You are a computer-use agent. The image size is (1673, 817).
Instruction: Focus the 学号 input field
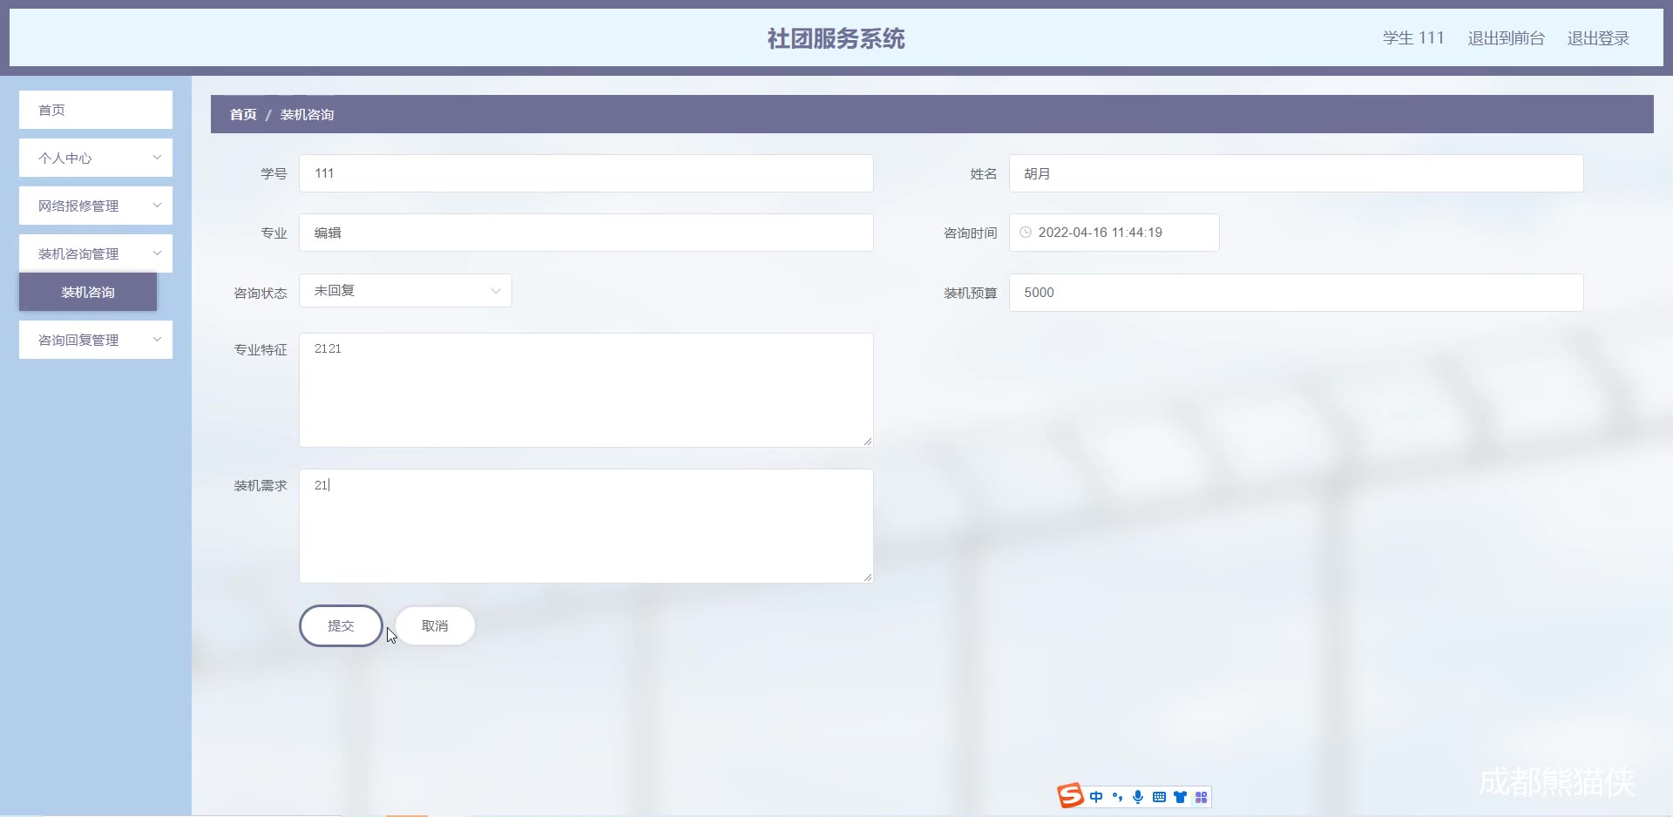point(586,173)
